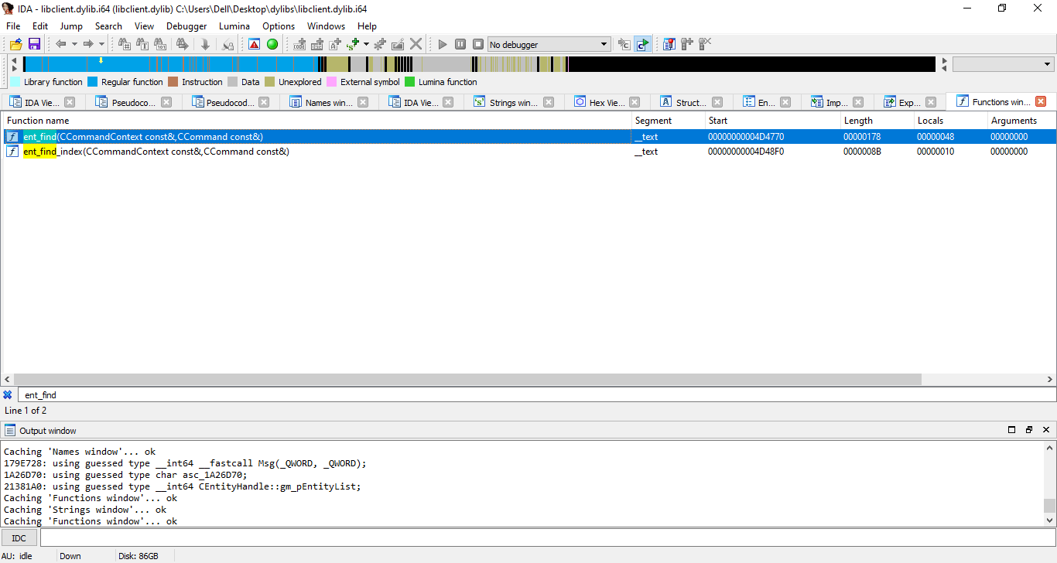Click the search text binoculars icon
Viewport: 1057px width, 563px height.
(x=142, y=44)
